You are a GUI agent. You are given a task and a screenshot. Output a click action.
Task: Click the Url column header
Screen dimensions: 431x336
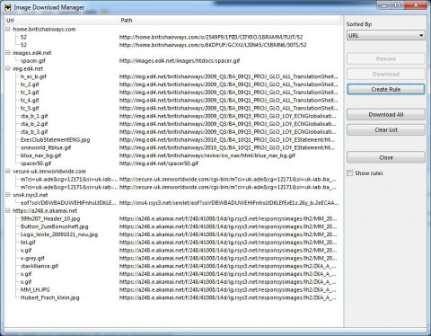[x=61, y=21]
